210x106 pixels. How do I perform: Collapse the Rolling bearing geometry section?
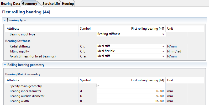tap(5, 65)
